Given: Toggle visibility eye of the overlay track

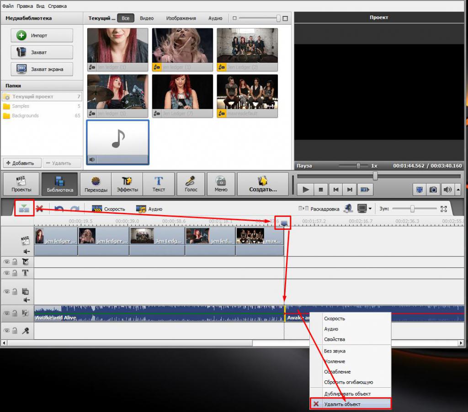Looking at the screenshot, I should (6, 292).
